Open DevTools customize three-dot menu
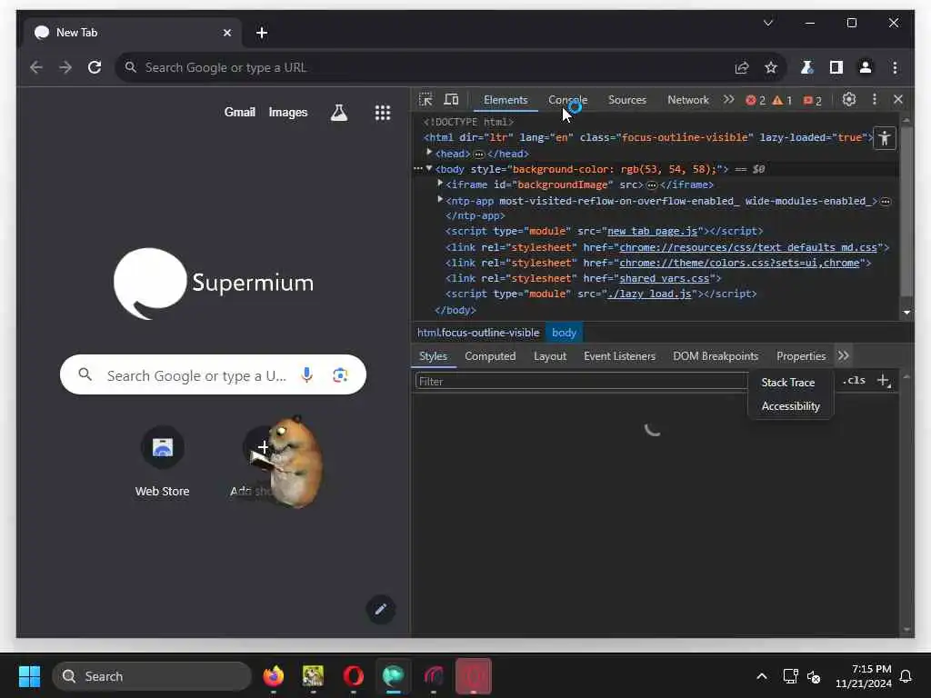This screenshot has width=931, height=698. tap(874, 100)
